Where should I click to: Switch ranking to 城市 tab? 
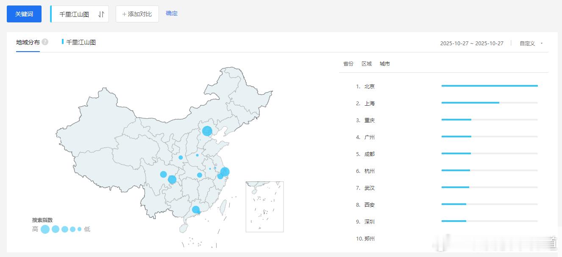coord(385,64)
